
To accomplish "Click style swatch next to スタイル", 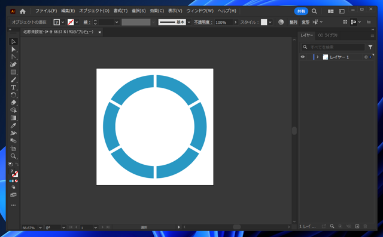I will (264, 22).
